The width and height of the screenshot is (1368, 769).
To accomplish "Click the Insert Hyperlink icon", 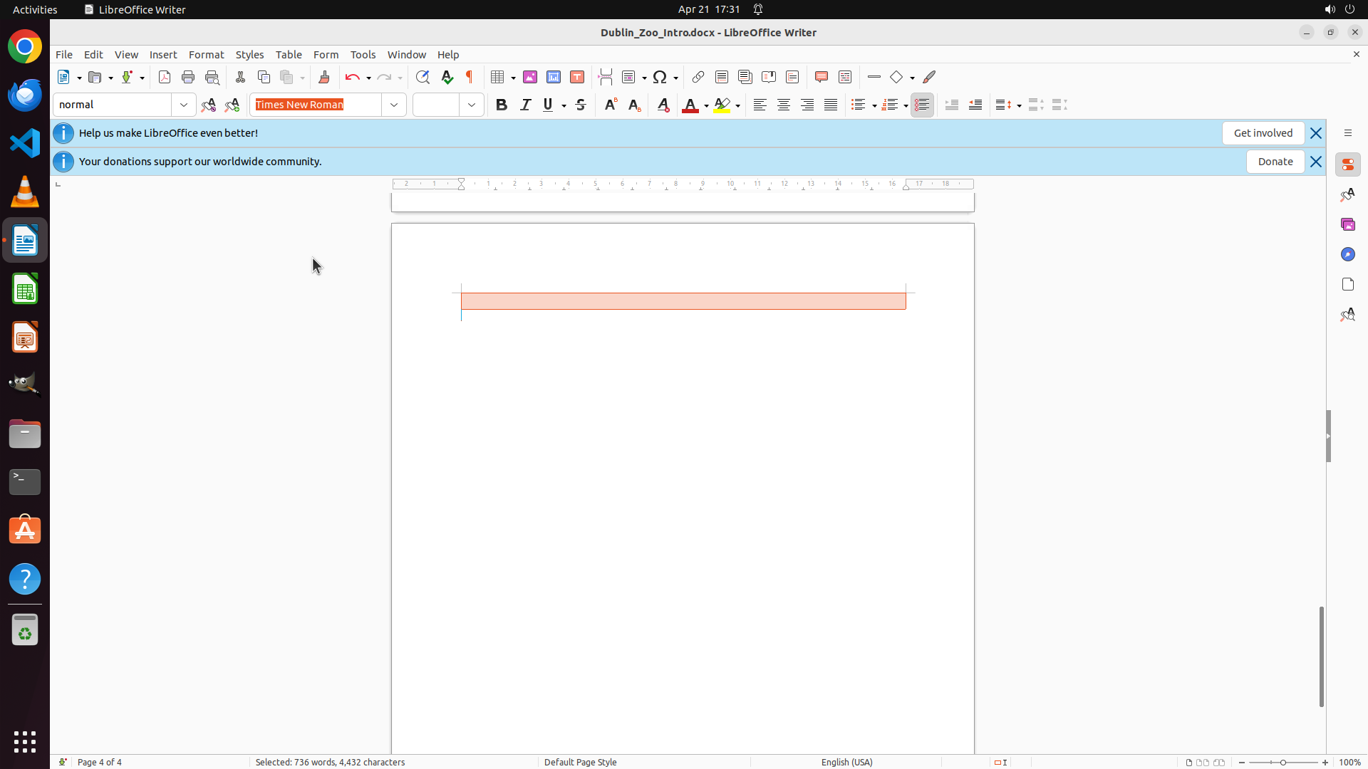I will (x=698, y=77).
